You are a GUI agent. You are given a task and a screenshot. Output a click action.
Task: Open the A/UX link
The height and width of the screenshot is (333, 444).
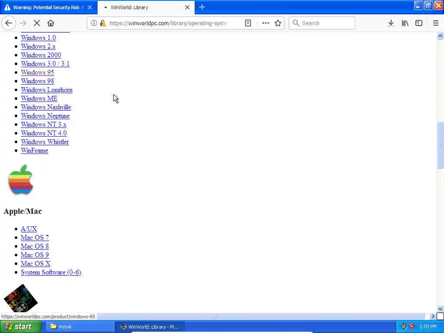[29, 229]
